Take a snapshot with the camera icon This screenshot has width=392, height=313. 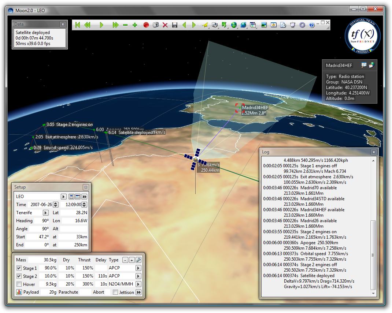point(155,25)
